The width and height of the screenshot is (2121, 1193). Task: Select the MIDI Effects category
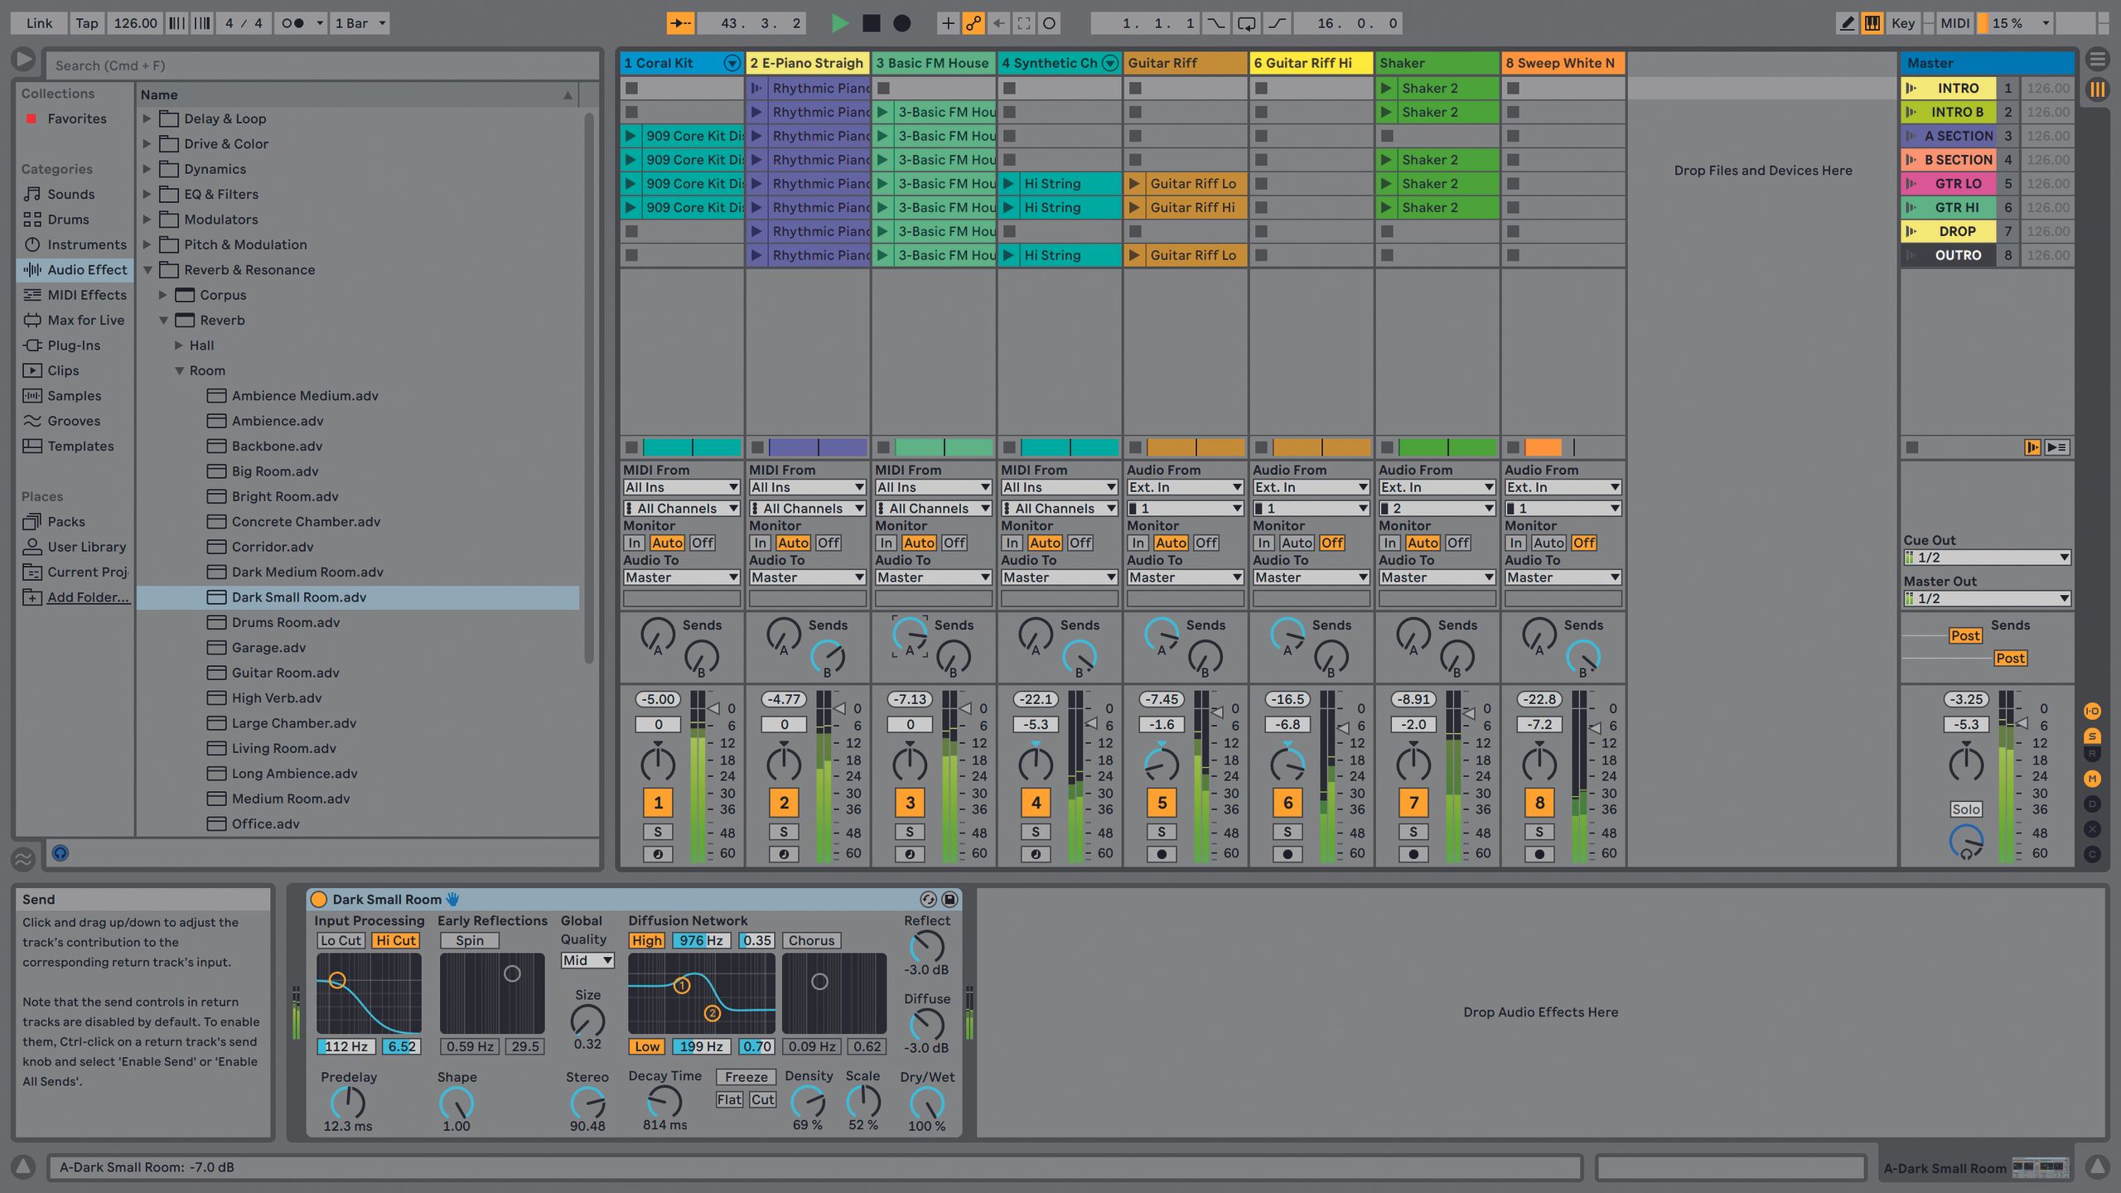point(76,295)
